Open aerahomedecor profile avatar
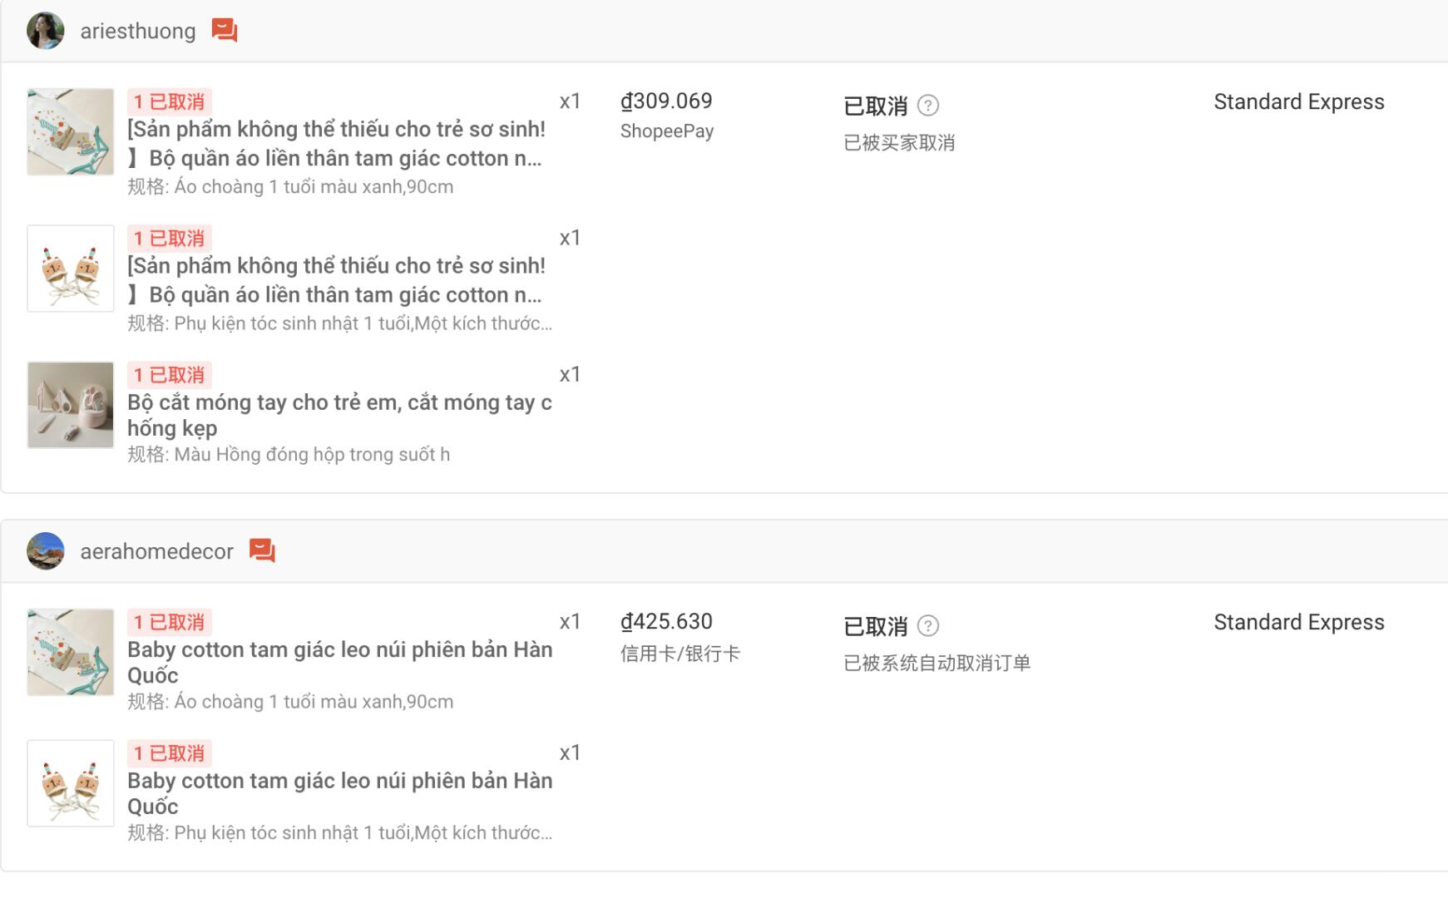Screen dimensions: 1448x898 coord(46,550)
